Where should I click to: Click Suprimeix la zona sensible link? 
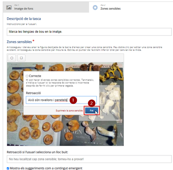(x=69, y=111)
